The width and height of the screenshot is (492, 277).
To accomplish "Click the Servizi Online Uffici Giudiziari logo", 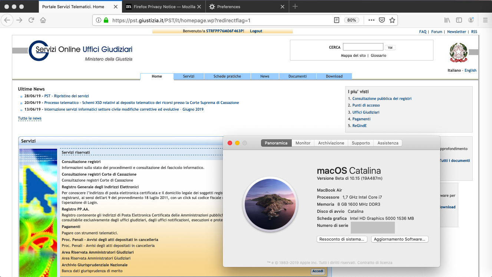I will click(x=80, y=51).
